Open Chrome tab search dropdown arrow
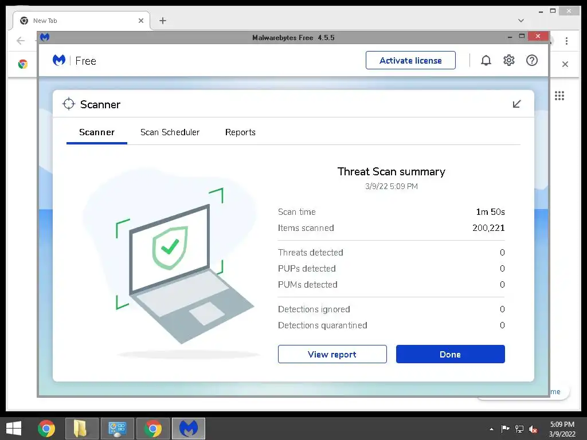587x440 pixels. coord(521,21)
